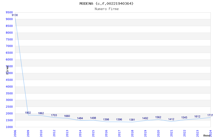Click the 2013 year axis label

(67, 133)
